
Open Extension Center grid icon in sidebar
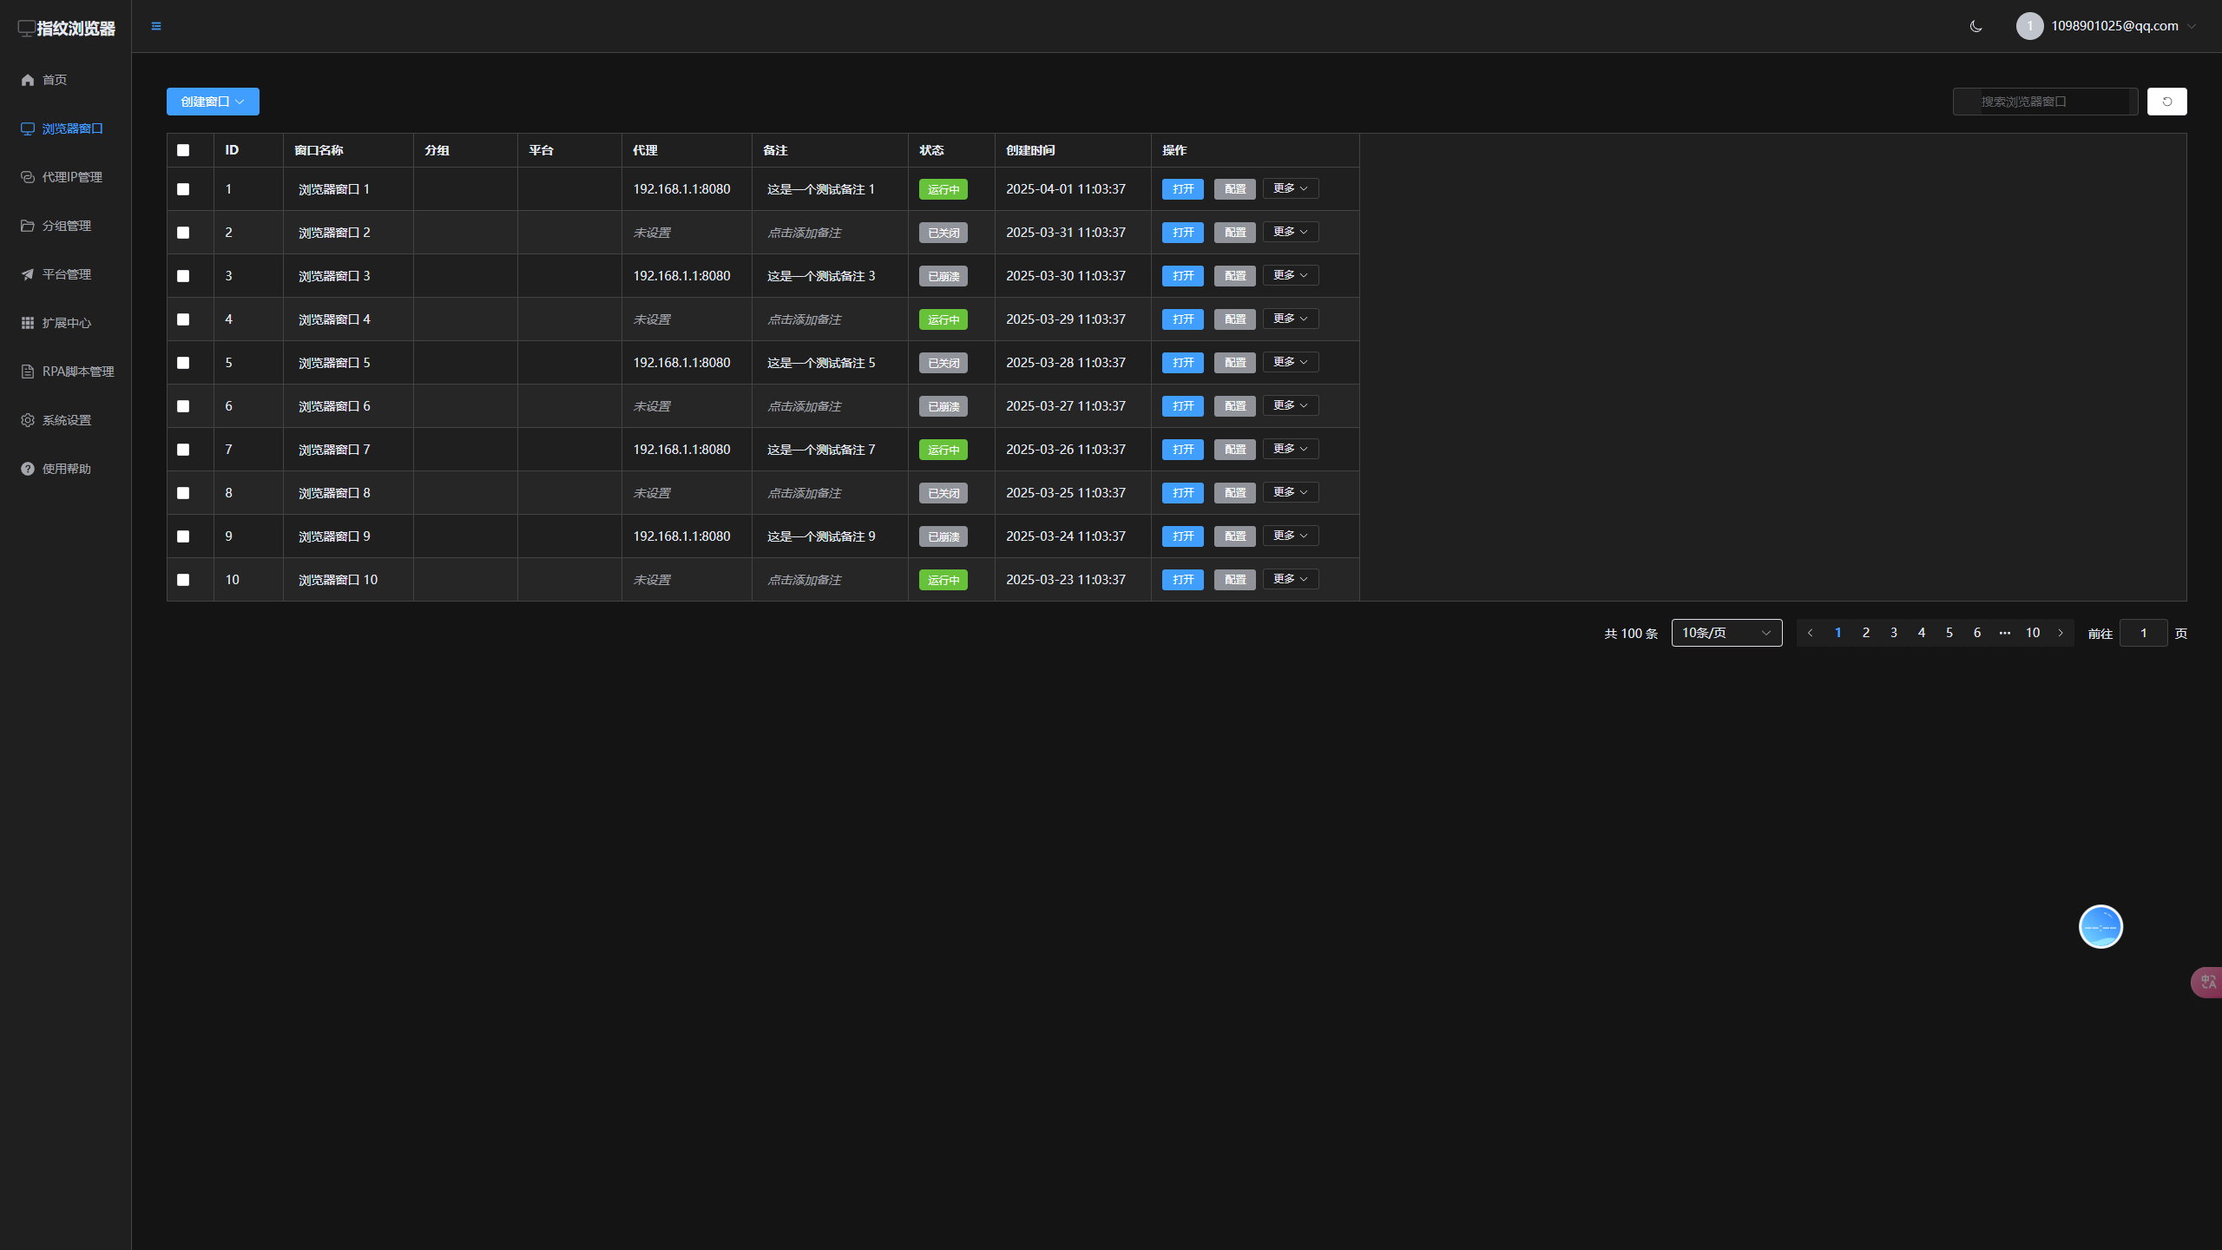[x=28, y=323]
